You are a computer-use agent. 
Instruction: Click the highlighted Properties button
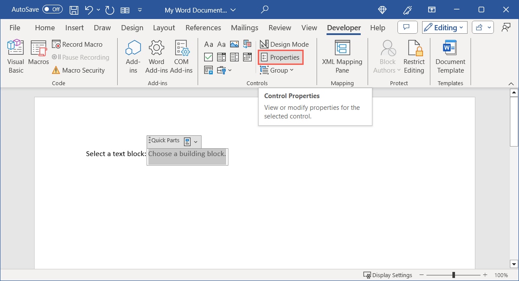tap(280, 57)
